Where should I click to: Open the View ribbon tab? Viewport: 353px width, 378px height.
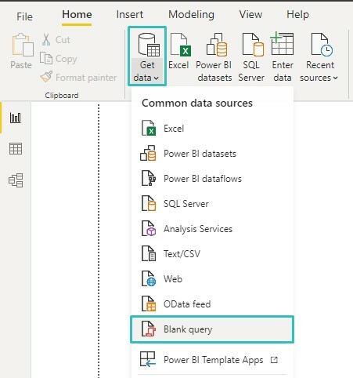(250, 14)
